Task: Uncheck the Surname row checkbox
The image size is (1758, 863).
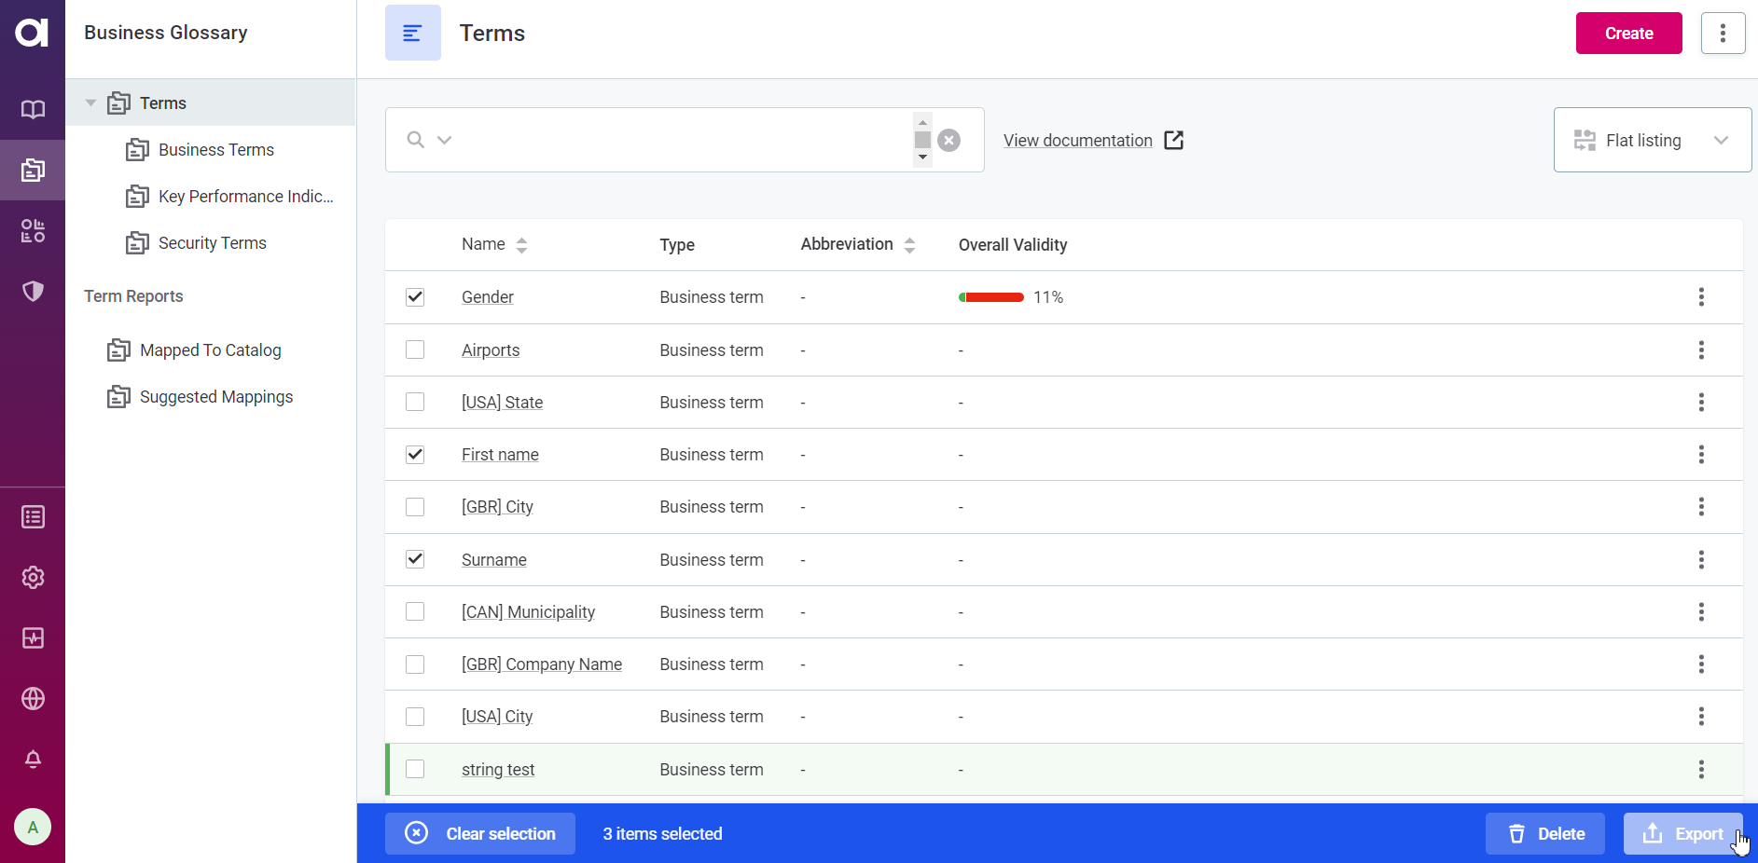Action: click(414, 559)
